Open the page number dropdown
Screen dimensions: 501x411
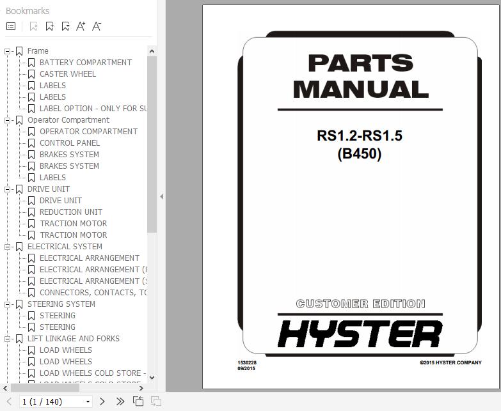[88, 402]
